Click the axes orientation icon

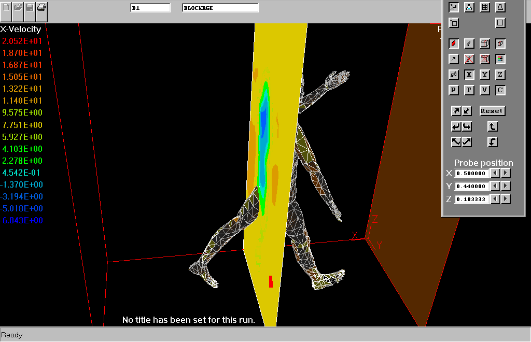pos(454,7)
